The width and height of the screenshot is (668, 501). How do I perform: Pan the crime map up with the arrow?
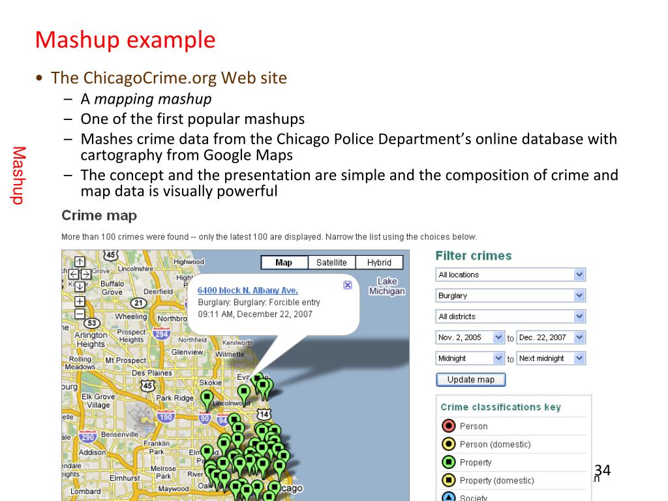(x=80, y=261)
